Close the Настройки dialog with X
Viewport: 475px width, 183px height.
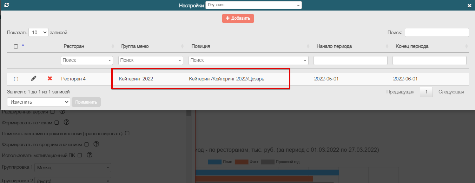point(469,6)
